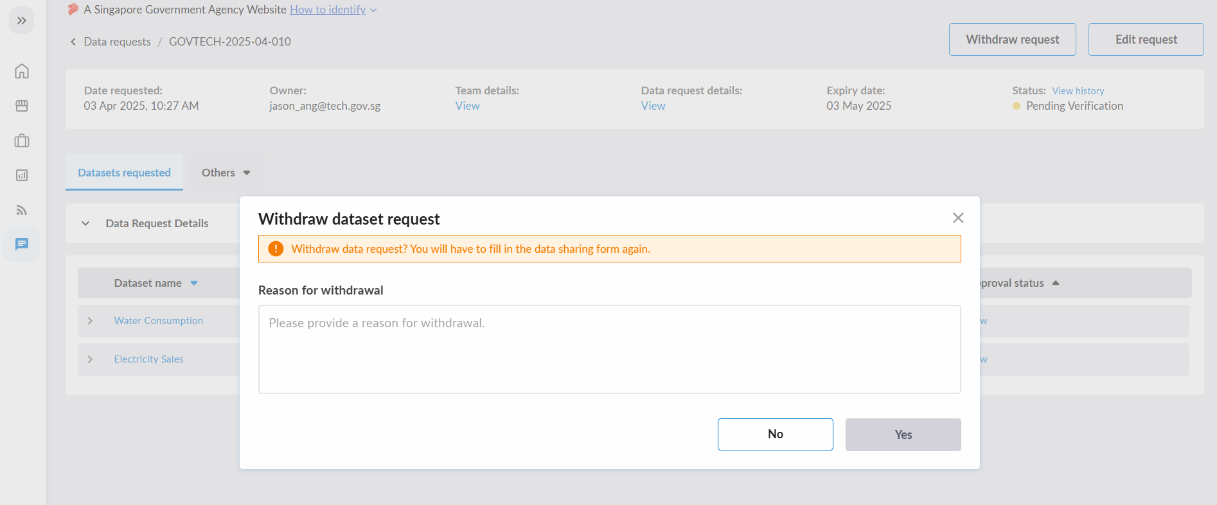The height and width of the screenshot is (505, 1217).
Task: Click the Pending Verification status text
Action: [x=1074, y=106]
